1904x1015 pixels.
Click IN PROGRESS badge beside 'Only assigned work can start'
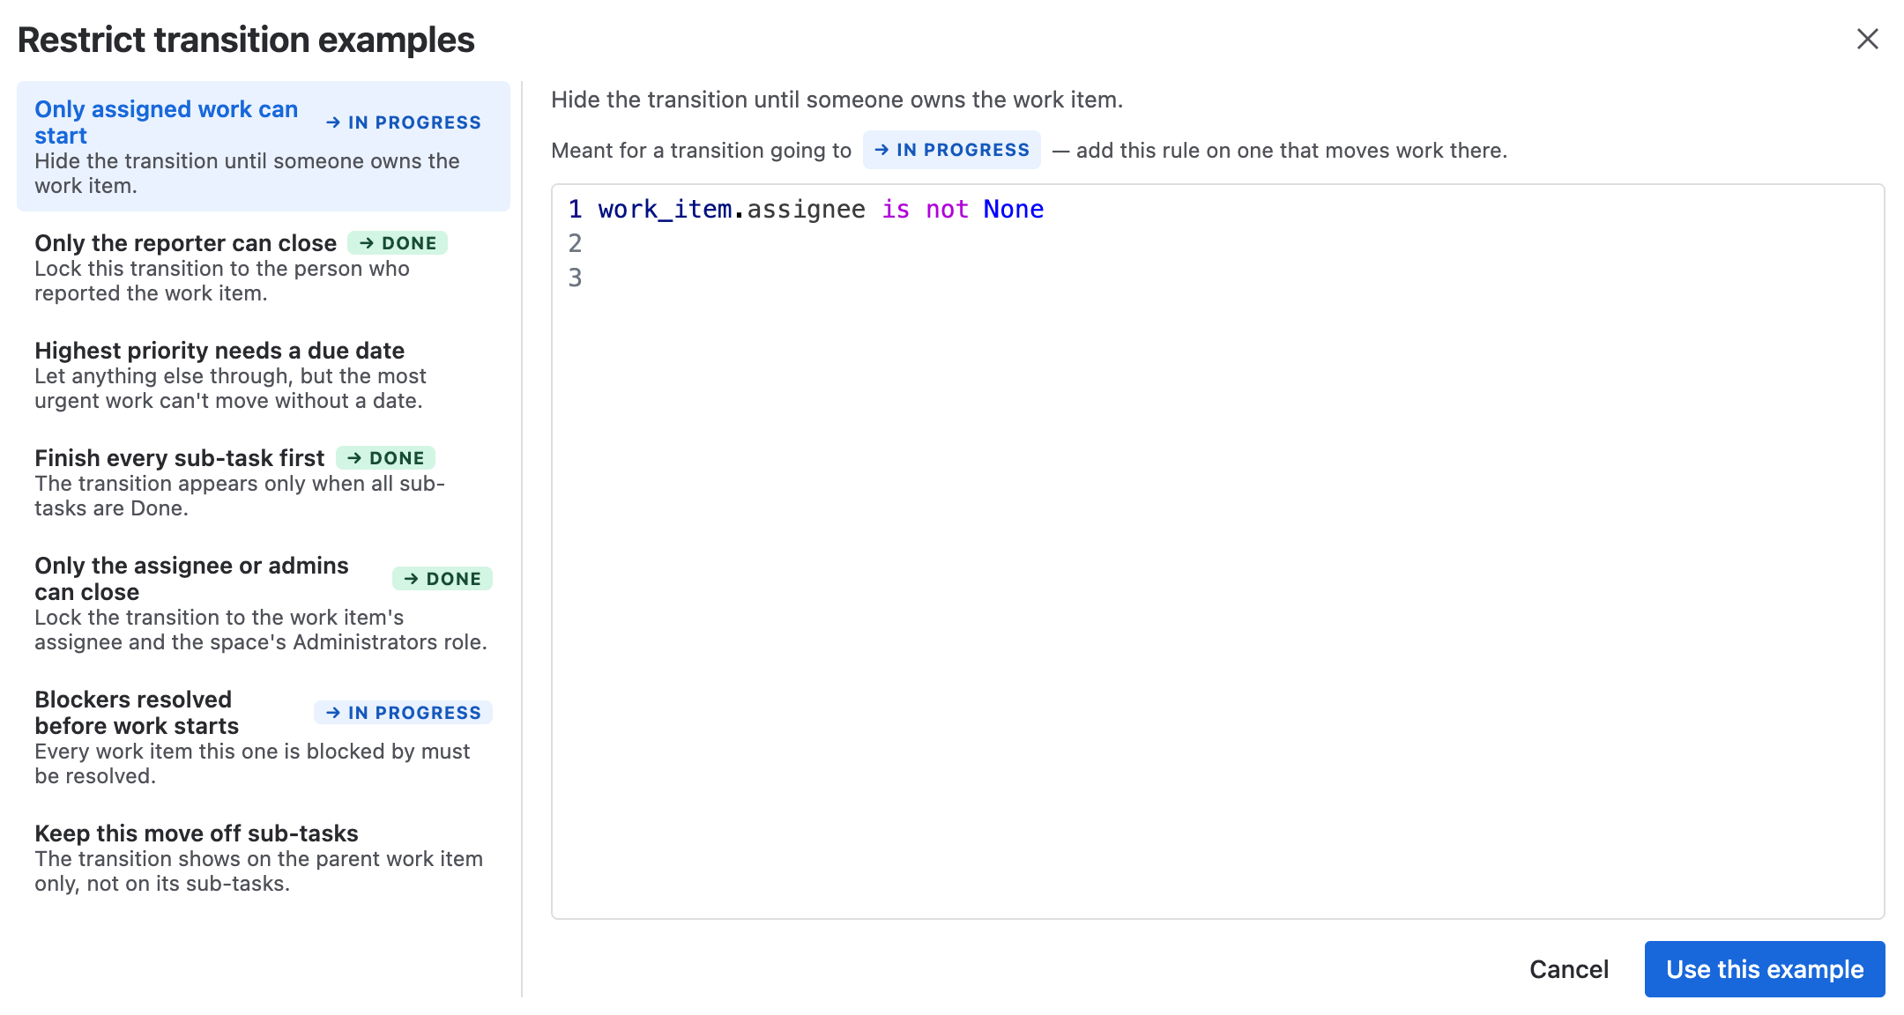pos(404,122)
